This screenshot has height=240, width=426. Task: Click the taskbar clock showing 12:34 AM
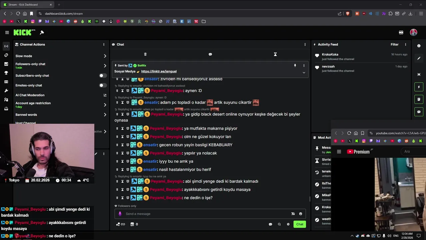coord(407,236)
